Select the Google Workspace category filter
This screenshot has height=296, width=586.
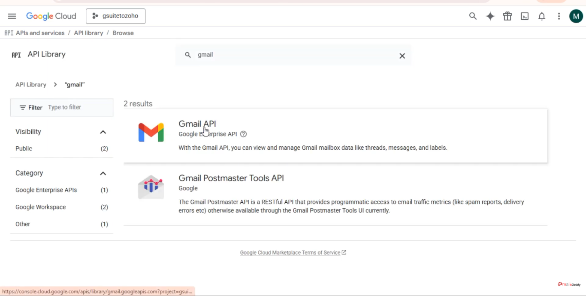click(x=40, y=207)
